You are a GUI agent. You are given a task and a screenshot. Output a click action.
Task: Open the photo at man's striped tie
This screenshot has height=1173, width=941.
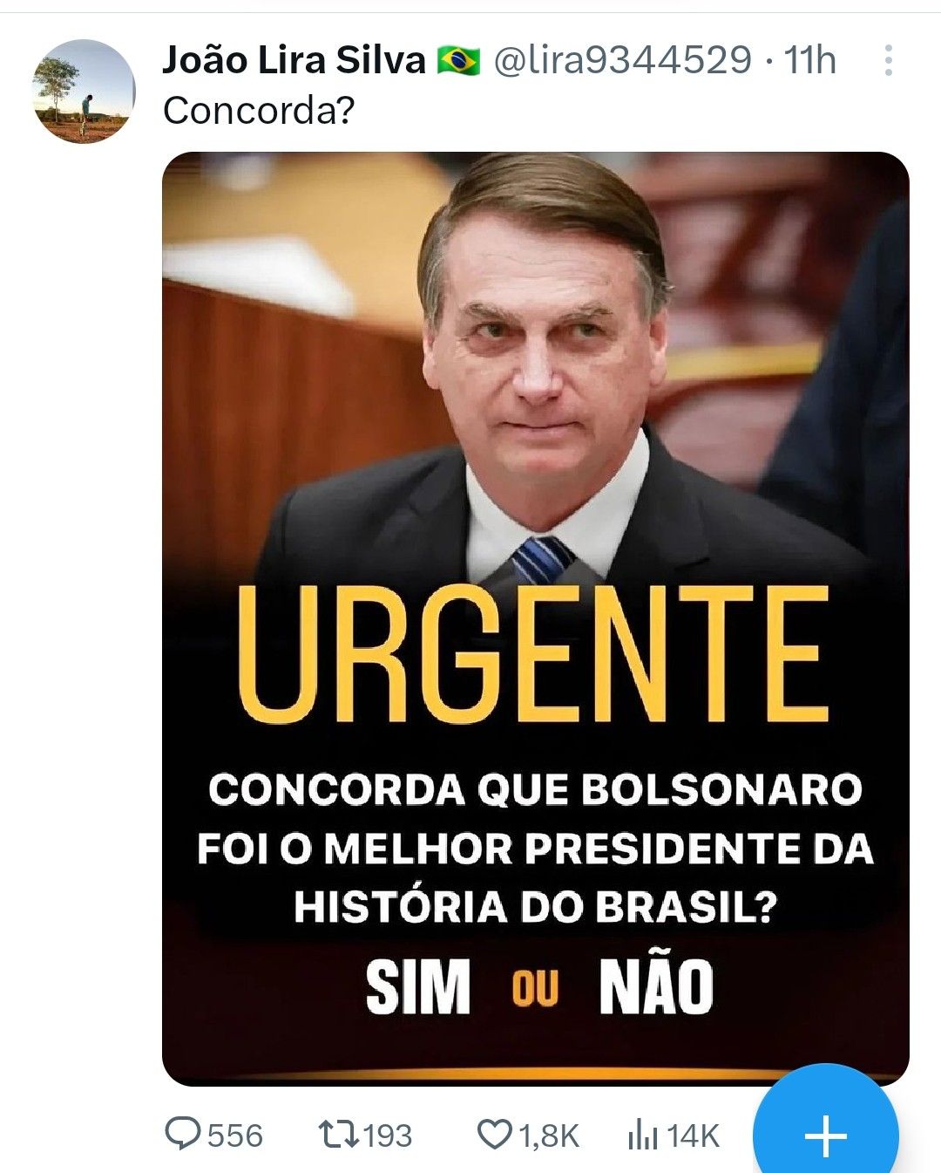pyautogui.click(x=542, y=560)
